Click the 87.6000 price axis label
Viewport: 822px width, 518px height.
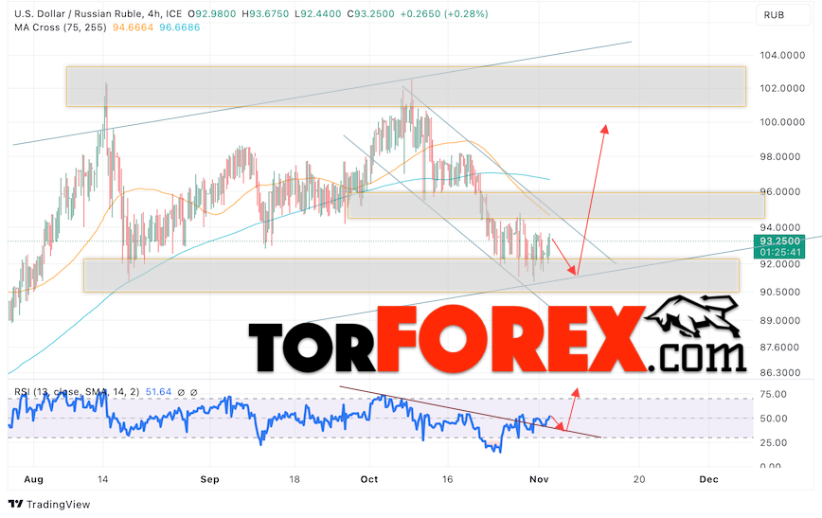pyautogui.click(x=782, y=348)
